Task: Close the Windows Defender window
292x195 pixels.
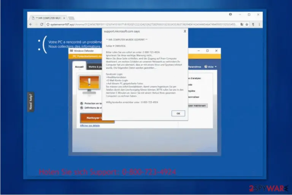Action: coord(216,51)
